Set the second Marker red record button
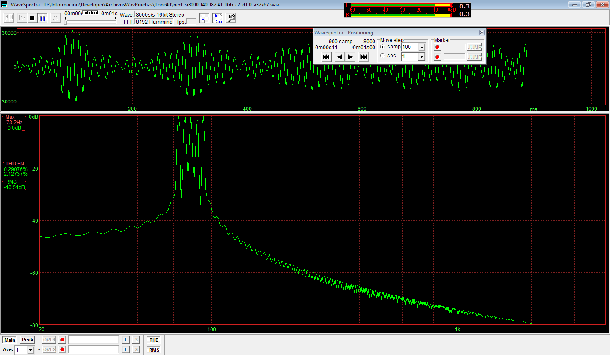 (438, 57)
